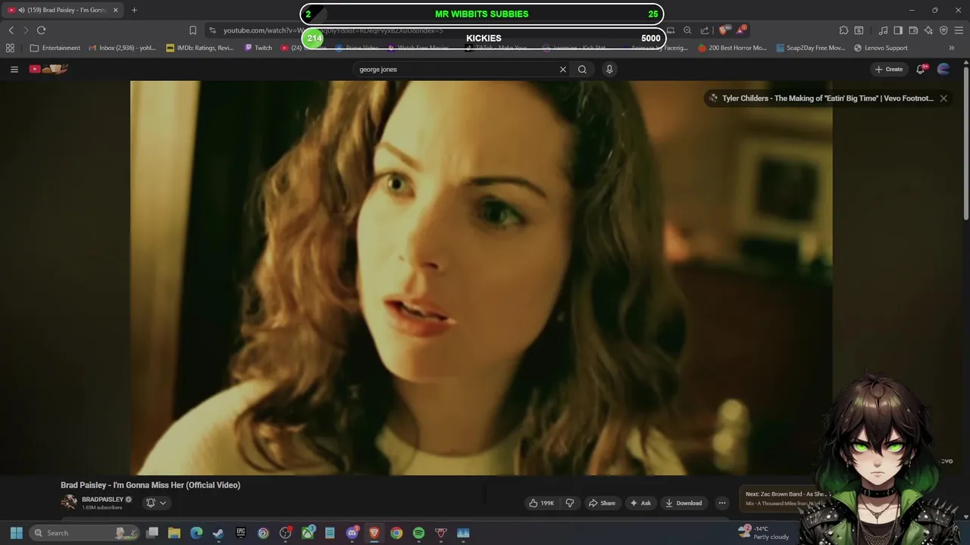Clear the 'george jones' search text
Screen dimensions: 970x545
(562, 69)
